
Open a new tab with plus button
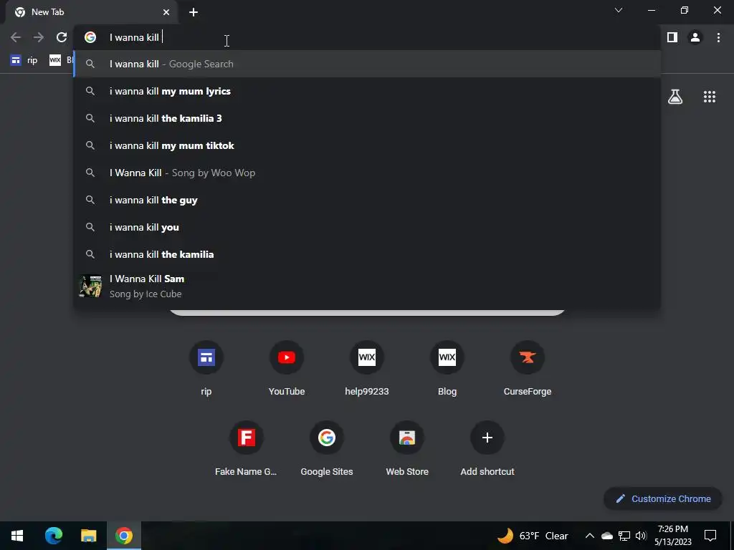click(x=194, y=12)
